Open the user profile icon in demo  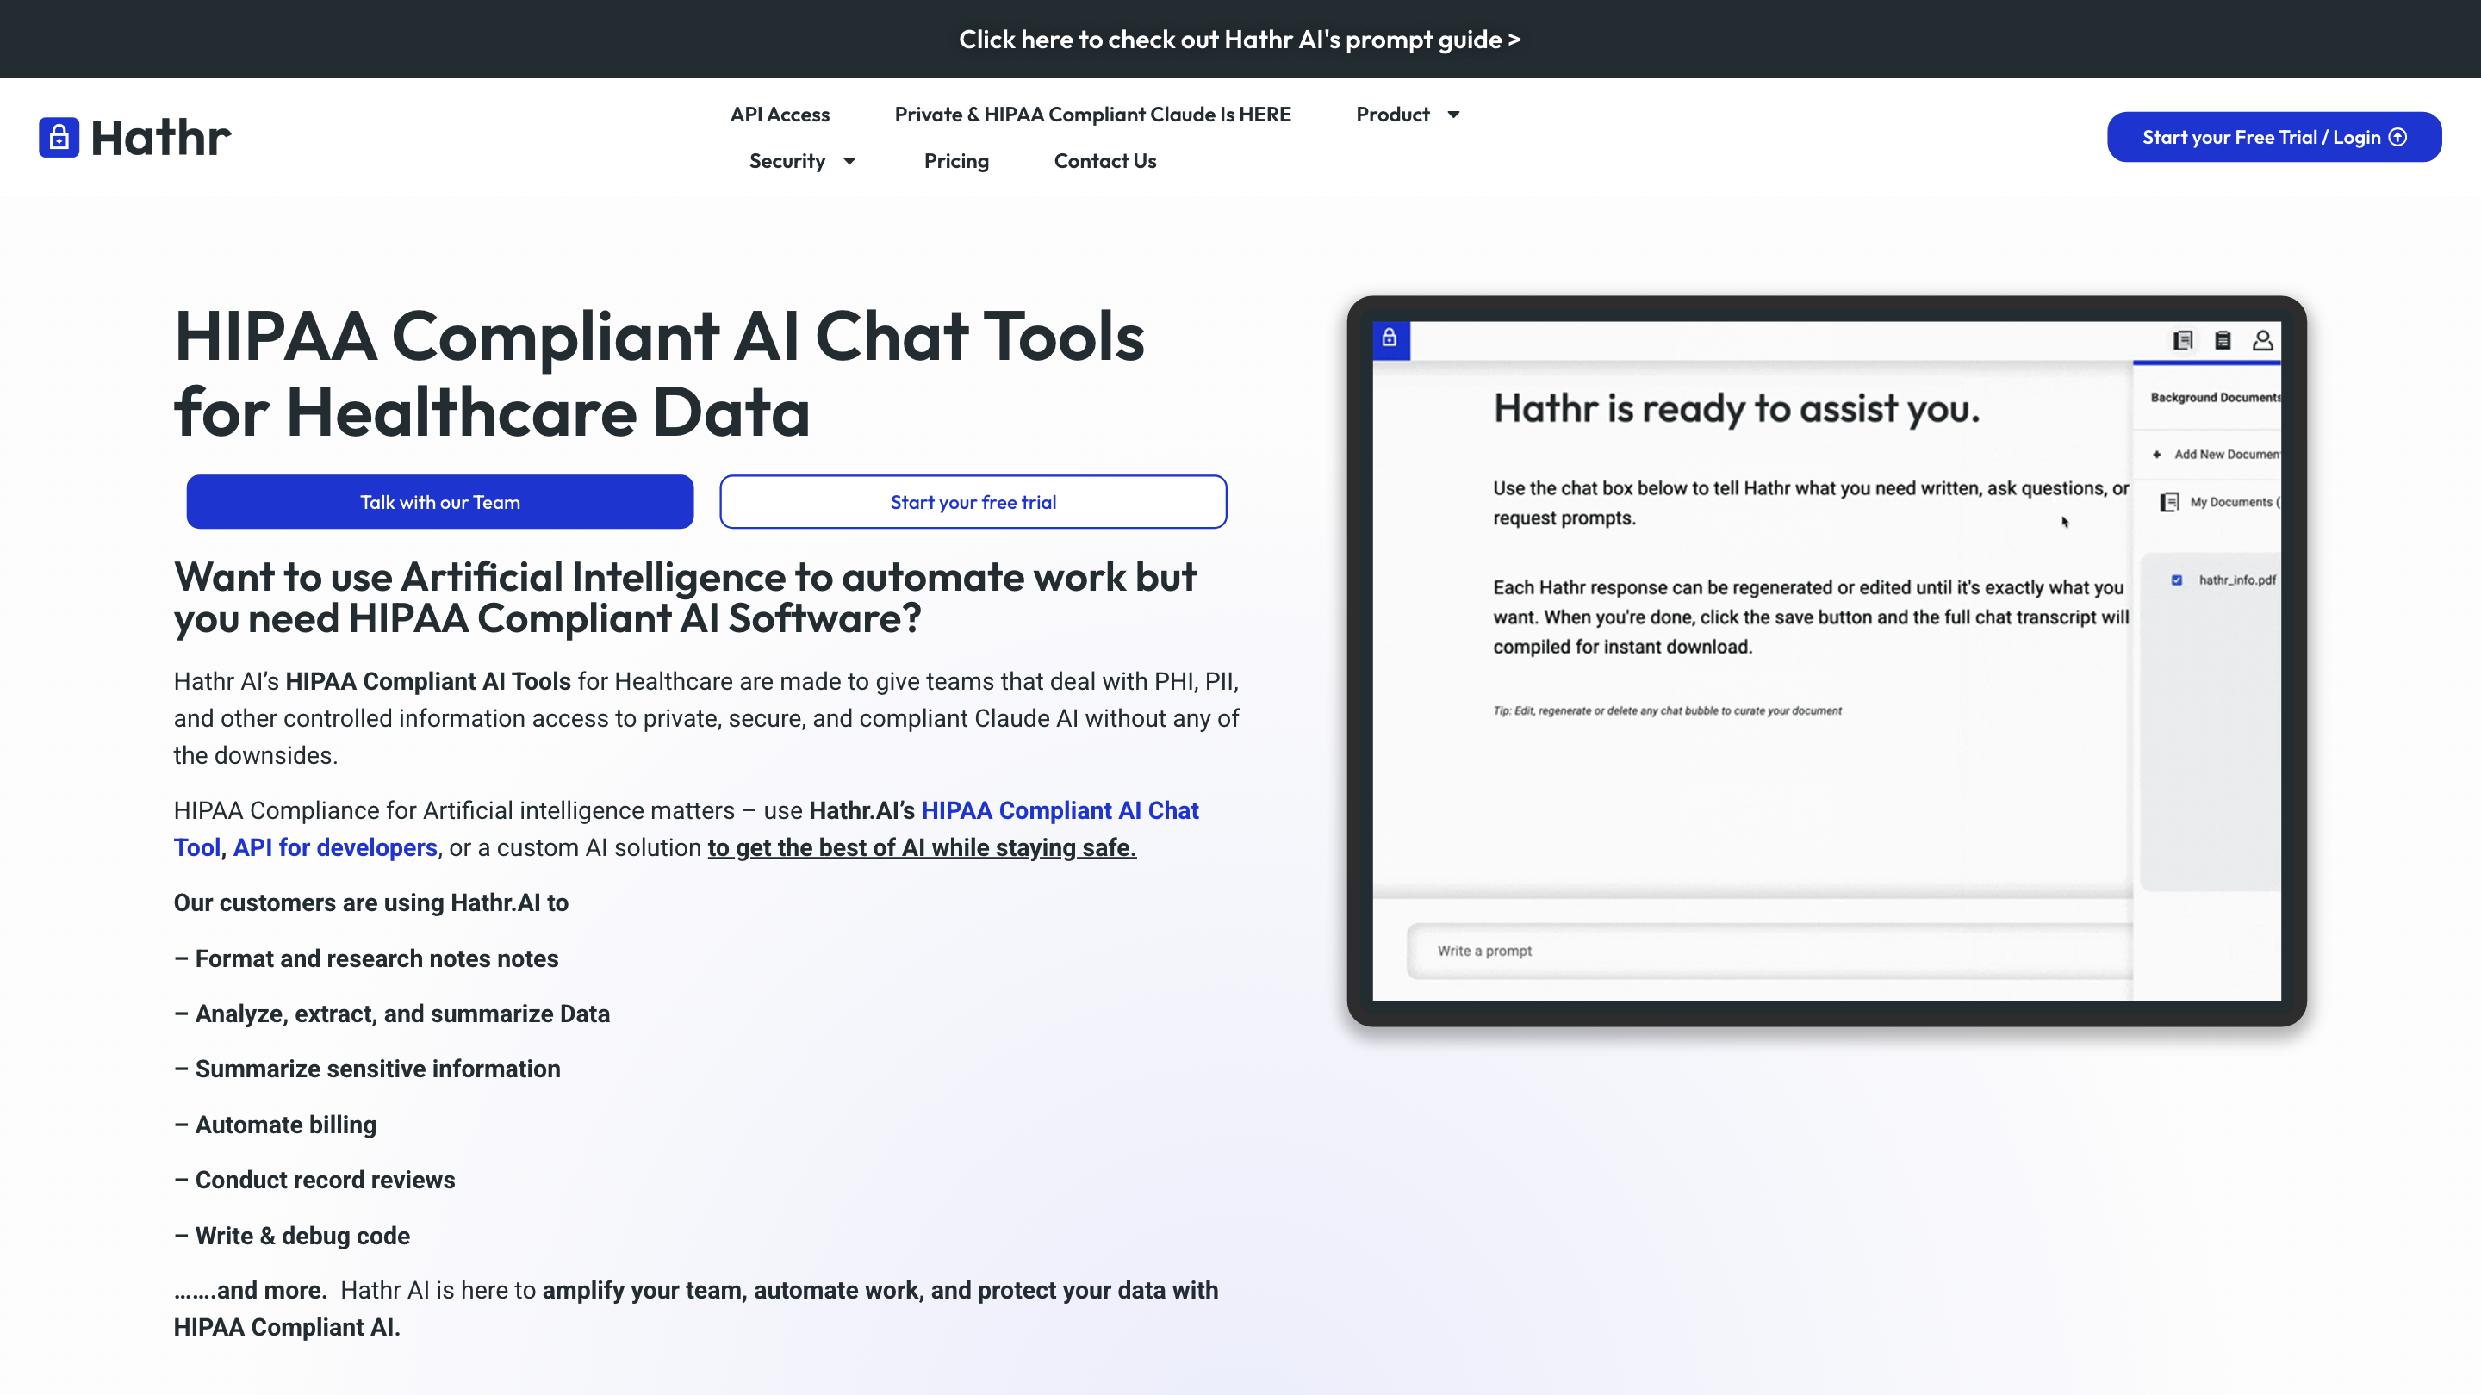tap(2262, 340)
